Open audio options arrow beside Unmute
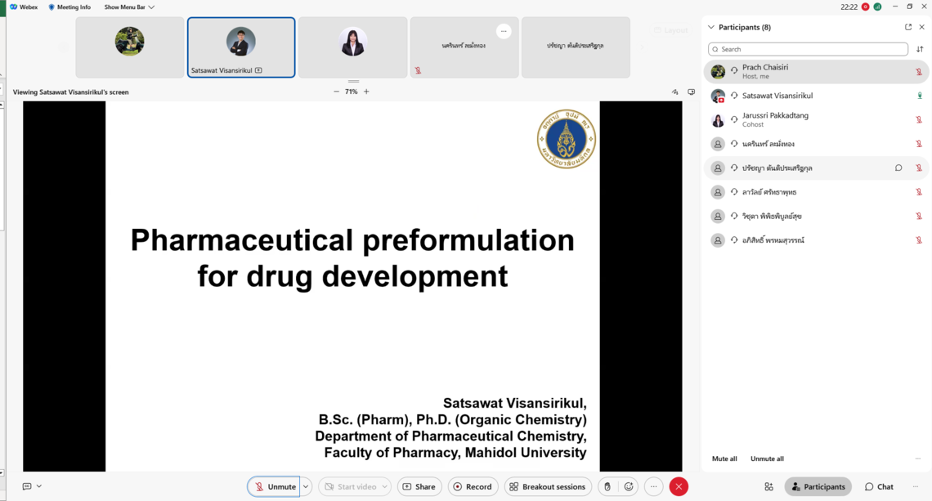This screenshot has width=932, height=501. click(306, 486)
